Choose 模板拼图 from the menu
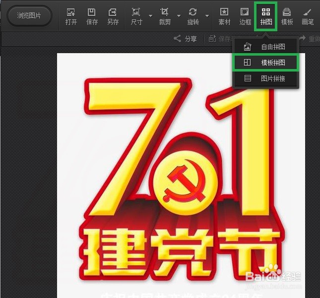 pos(265,63)
